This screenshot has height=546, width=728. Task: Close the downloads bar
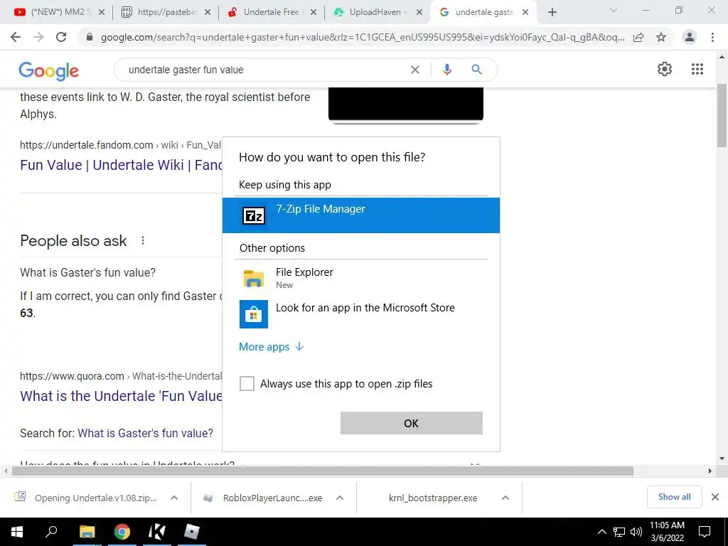(715, 497)
